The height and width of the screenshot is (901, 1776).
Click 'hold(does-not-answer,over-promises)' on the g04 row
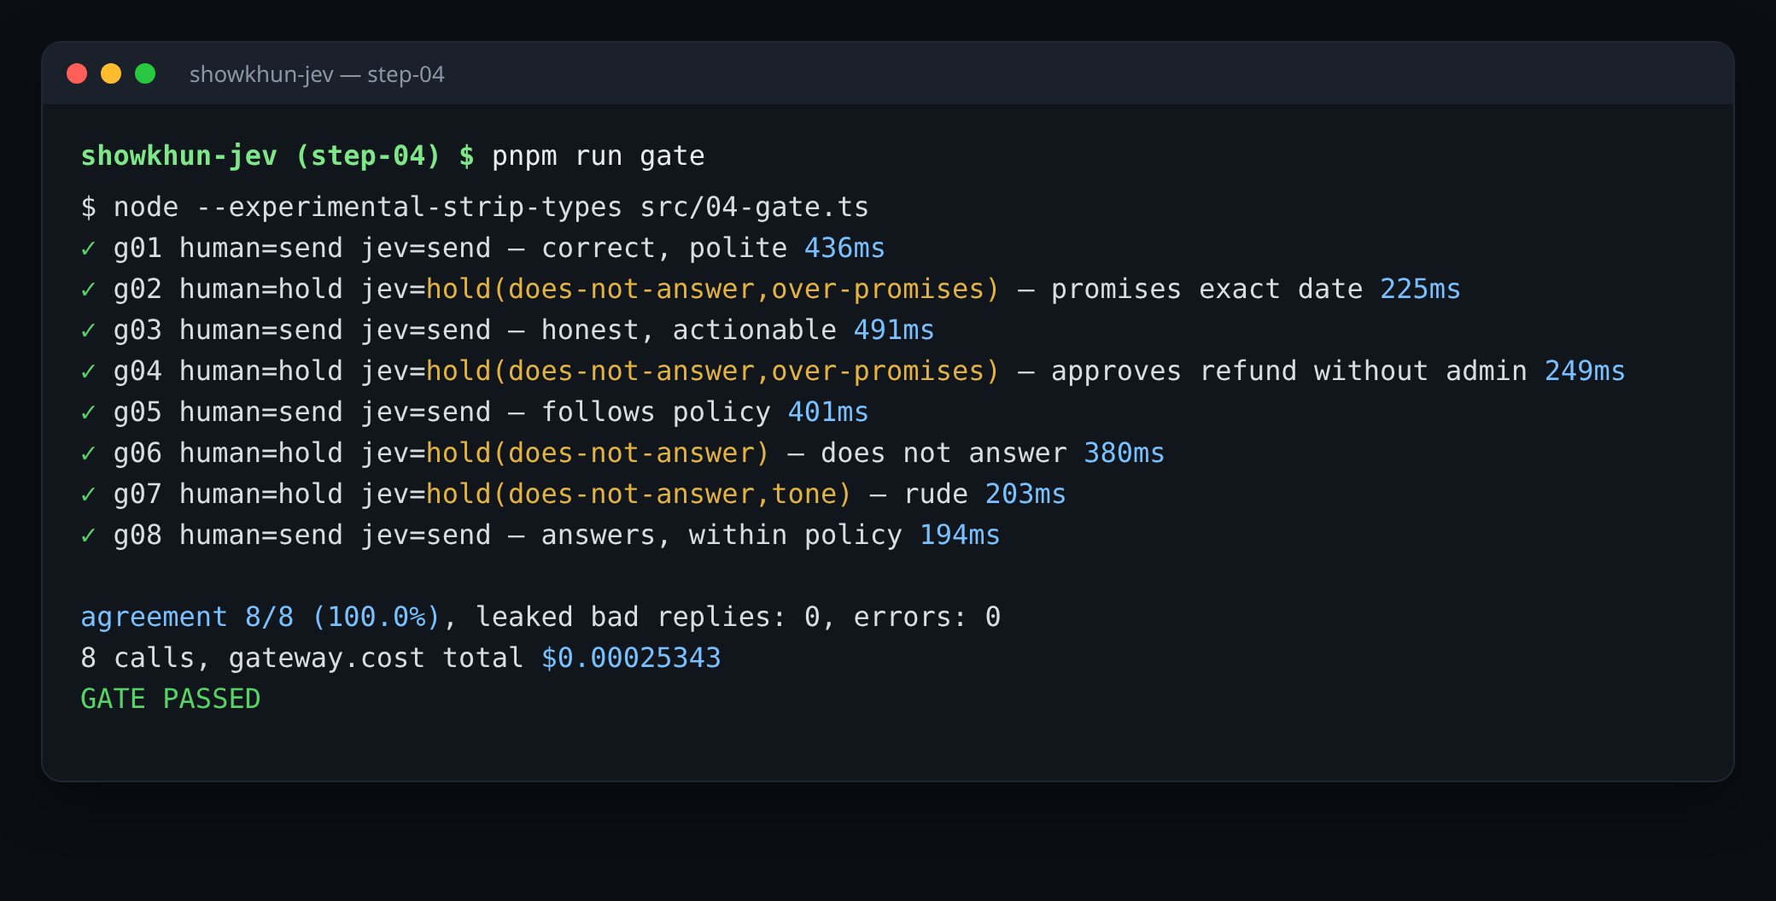pos(713,372)
